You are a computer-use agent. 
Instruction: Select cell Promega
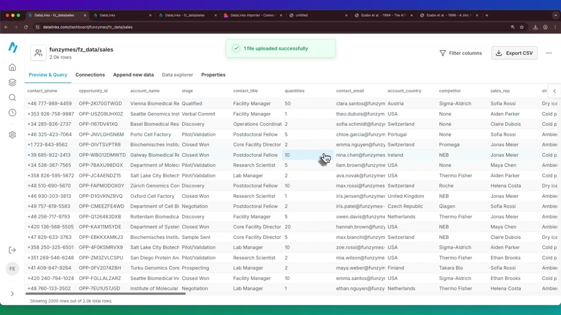tap(449, 144)
